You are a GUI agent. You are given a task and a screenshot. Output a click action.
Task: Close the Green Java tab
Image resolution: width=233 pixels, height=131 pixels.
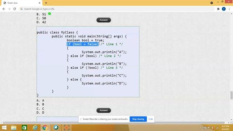(40, 3)
